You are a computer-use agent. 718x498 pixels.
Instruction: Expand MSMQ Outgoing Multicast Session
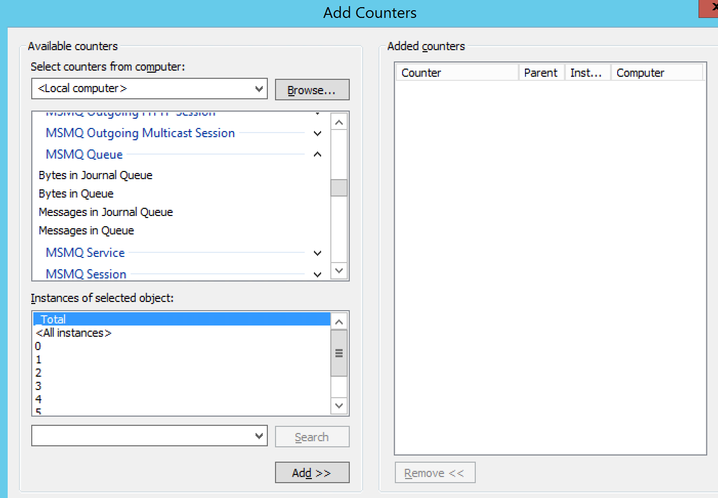coord(317,134)
